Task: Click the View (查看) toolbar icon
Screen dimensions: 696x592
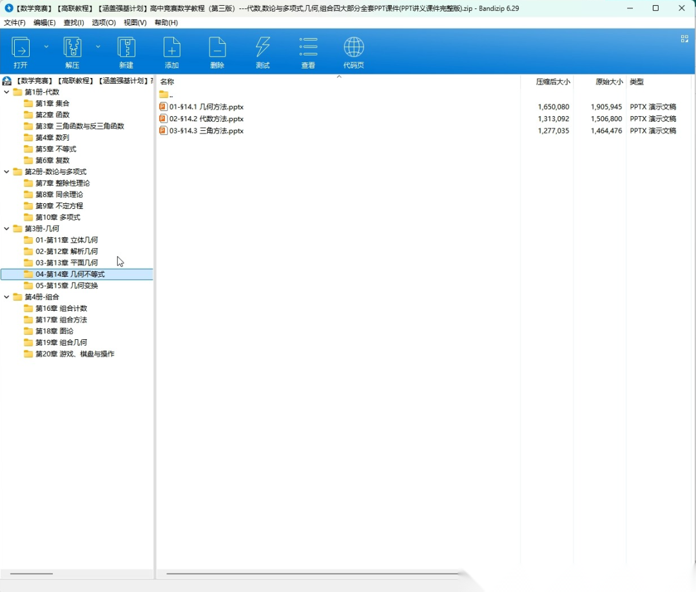Action: 308,48
